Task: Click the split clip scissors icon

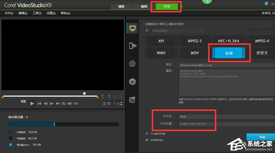Action: point(115,97)
